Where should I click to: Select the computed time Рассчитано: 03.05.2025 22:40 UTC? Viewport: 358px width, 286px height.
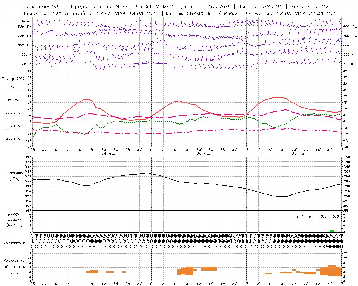point(290,14)
